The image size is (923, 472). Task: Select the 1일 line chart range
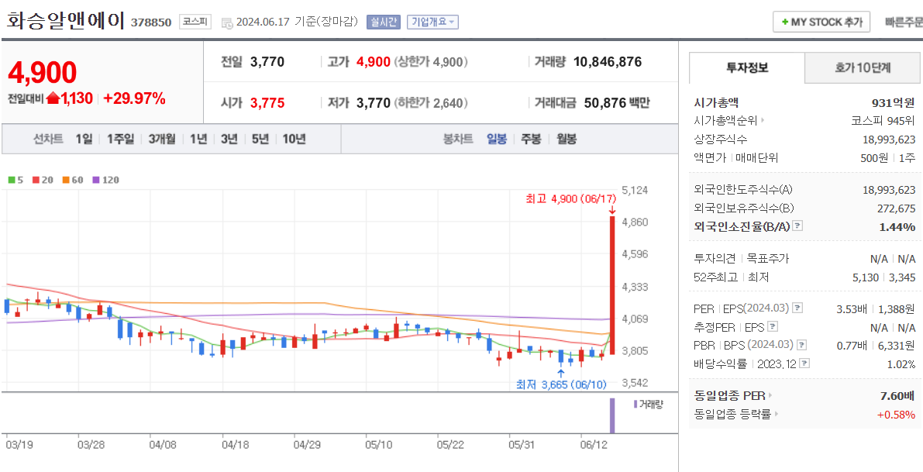[84, 140]
